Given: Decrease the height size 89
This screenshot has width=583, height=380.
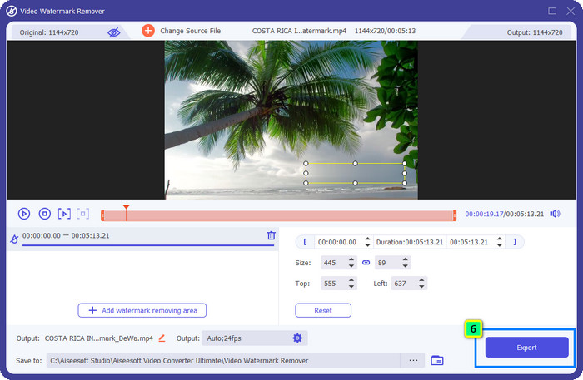Looking at the screenshot, I should click(406, 266).
